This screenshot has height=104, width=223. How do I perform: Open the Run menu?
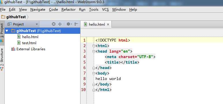[82, 10]
